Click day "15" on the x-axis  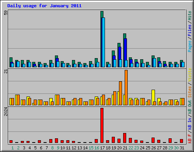(91, 148)
